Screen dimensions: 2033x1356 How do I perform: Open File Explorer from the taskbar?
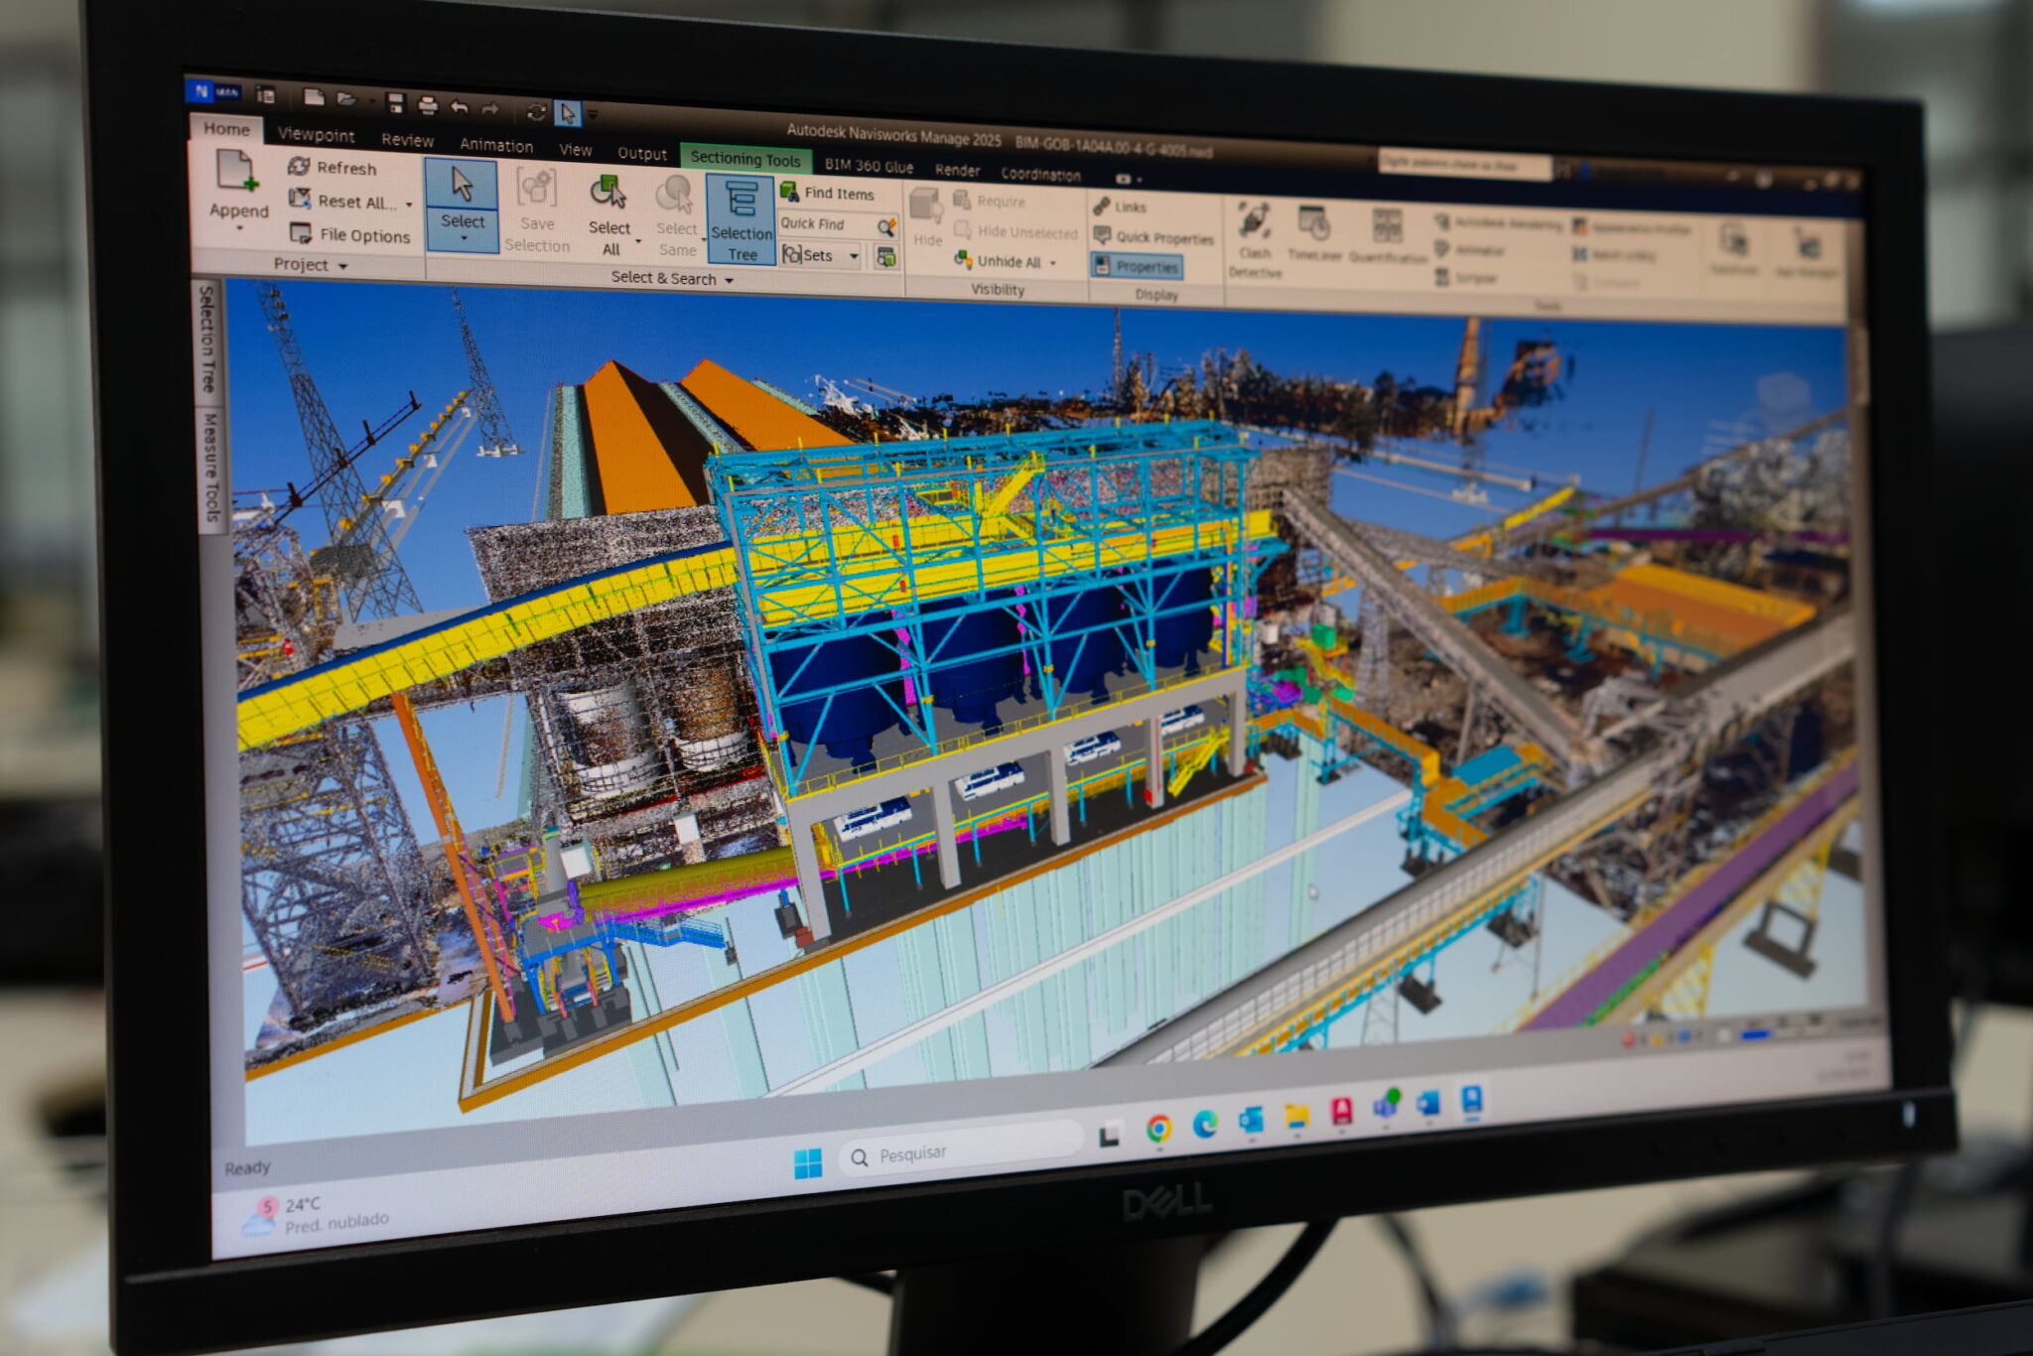[1296, 1115]
